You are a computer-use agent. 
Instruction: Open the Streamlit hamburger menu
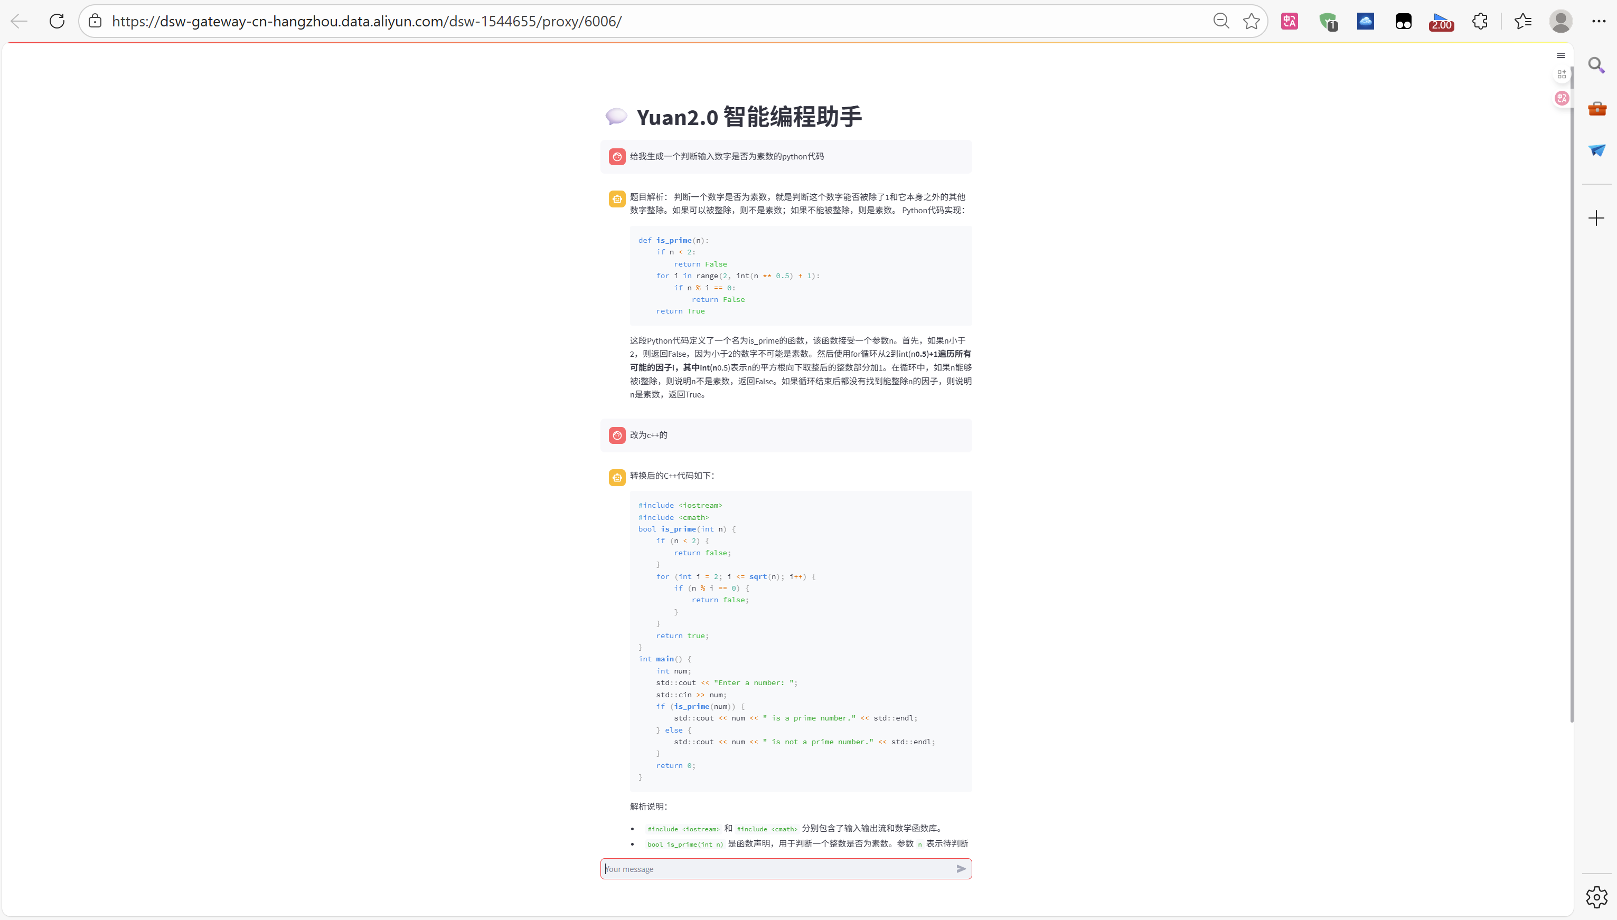pyautogui.click(x=1560, y=55)
